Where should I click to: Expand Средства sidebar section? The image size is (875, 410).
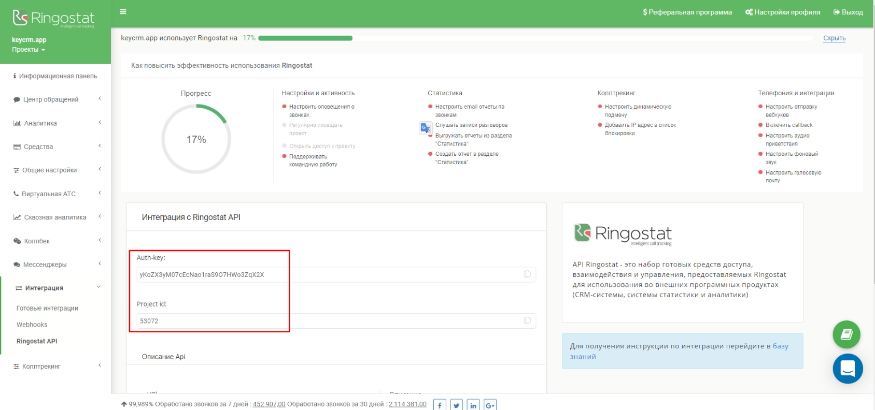(x=55, y=147)
